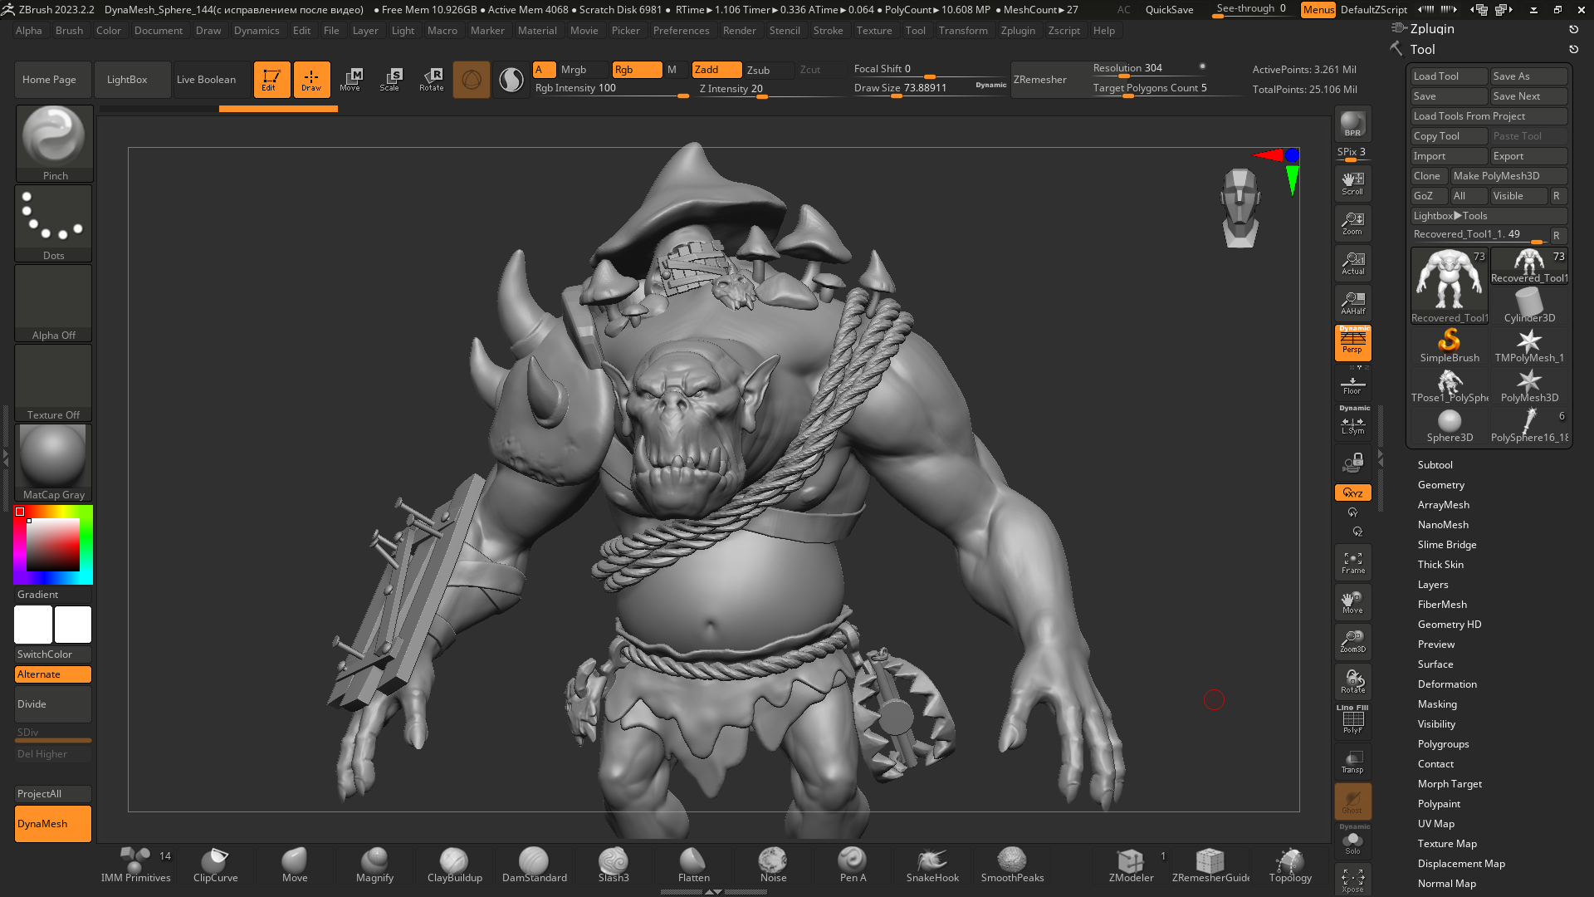The image size is (1594, 897).
Task: Activate the Move gizmo mode icon
Action: [350, 80]
